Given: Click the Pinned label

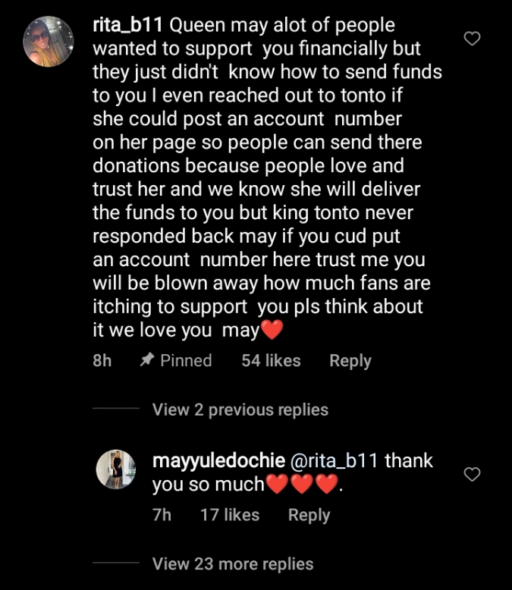Looking at the screenshot, I should click(x=186, y=361).
